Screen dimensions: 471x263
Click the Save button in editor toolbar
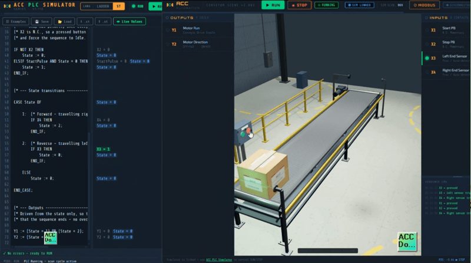tap(42, 22)
